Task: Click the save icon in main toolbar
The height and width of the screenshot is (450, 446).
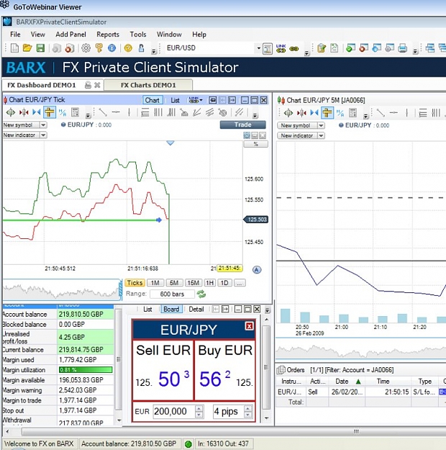Action: [x=40, y=48]
